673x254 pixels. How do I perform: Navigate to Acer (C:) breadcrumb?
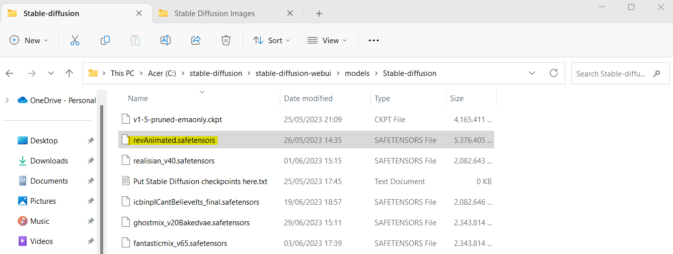click(x=163, y=73)
